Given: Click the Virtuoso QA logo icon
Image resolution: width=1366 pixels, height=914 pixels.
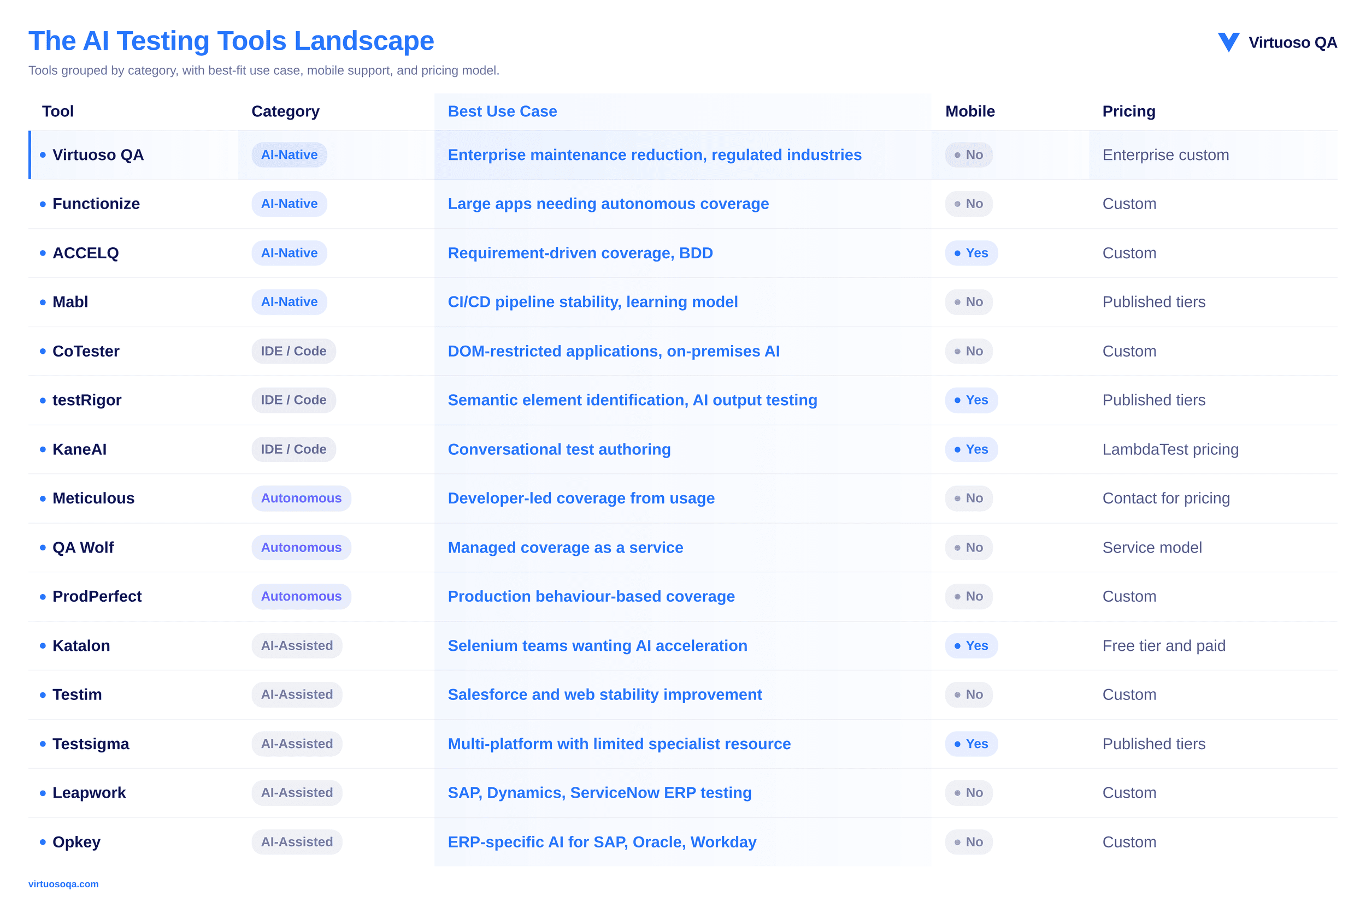Looking at the screenshot, I should pos(1228,43).
